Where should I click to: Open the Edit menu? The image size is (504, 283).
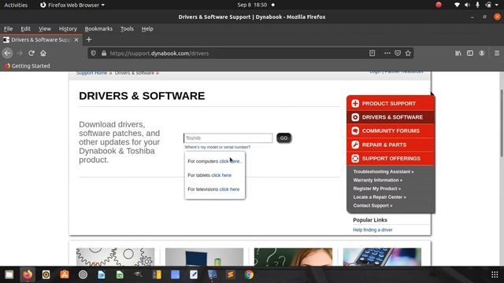(26, 29)
